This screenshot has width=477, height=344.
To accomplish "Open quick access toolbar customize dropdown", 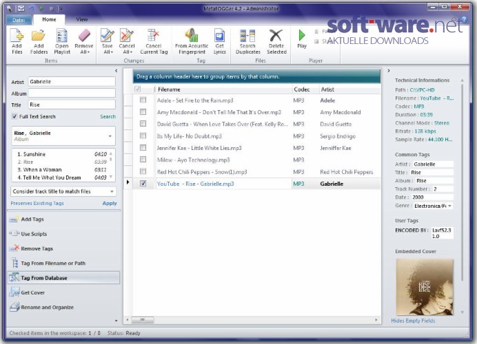I will click(x=61, y=9).
